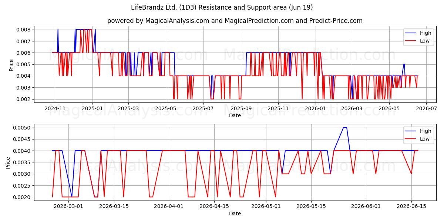The height and width of the screenshot is (222, 444).
Task: Click the '2025-03' tick on top chart
Action: tap(128, 108)
